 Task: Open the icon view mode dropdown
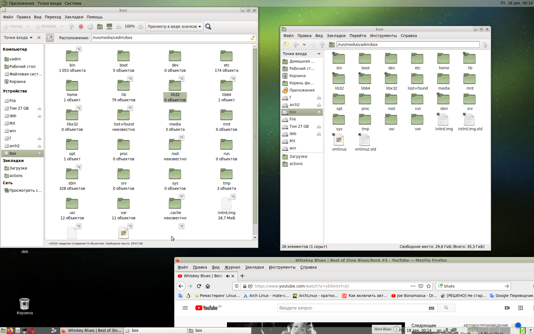tap(174, 26)
